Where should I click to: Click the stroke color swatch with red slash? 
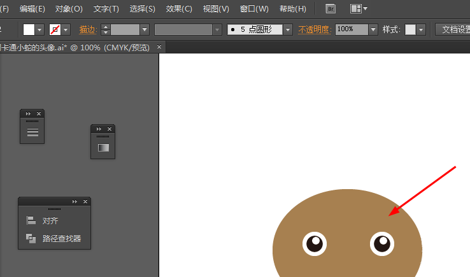[55, 30]
